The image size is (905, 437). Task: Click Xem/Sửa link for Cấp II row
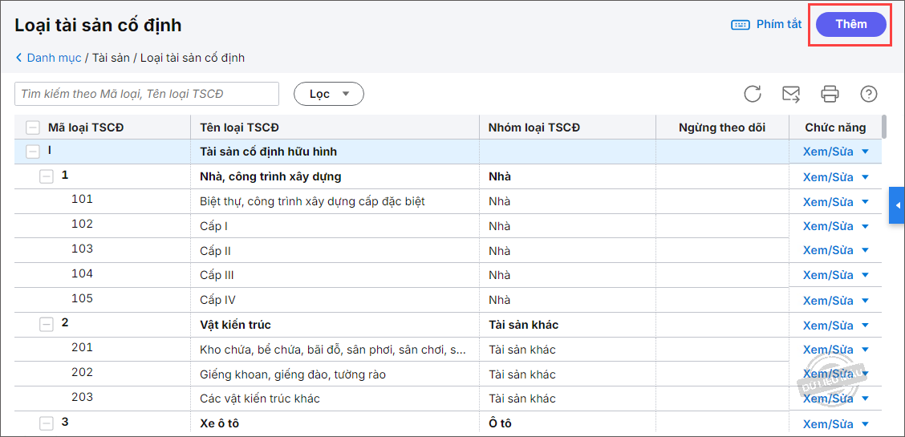pyautogui.click(x=828, y=251)
